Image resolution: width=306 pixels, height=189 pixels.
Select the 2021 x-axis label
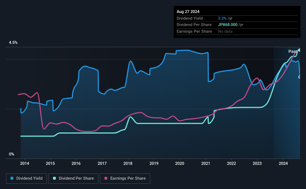click(205, 163)
